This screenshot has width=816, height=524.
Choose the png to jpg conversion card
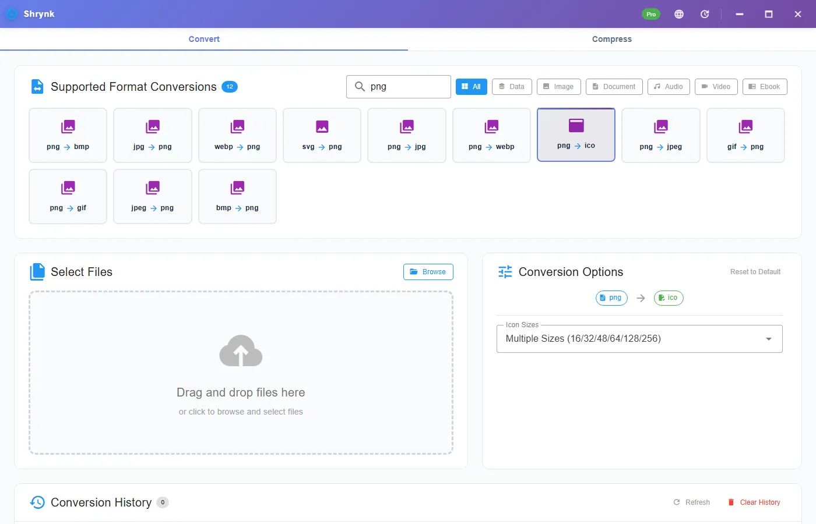coord(407,135)
